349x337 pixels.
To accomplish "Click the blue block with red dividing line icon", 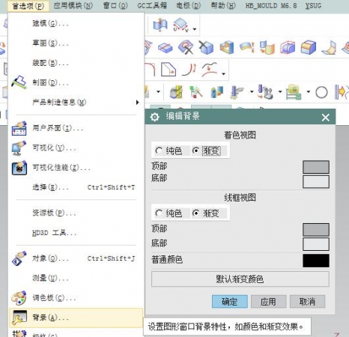I will click(166, 47).
